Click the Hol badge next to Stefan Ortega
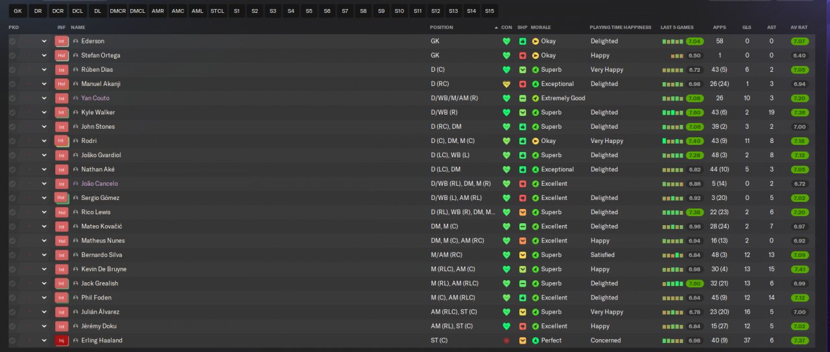This screenshot has width=830, height=352. tap(62, 55)
